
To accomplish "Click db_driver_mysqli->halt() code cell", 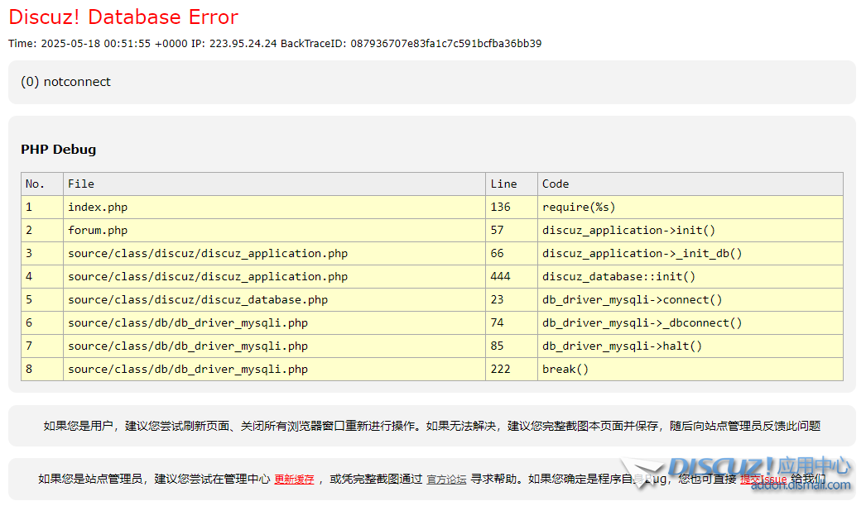I will (690, 346).
